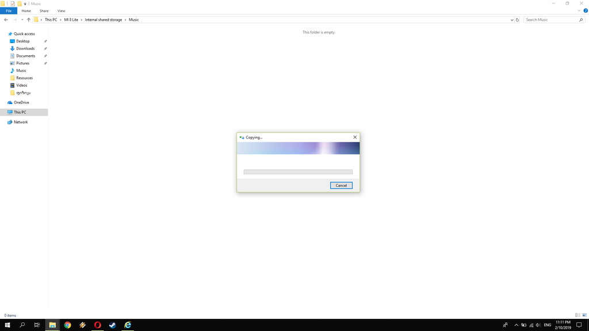The height and width of the screenshot is (331, 589).
Task: Click the copy progress bar
Action: 298,172
